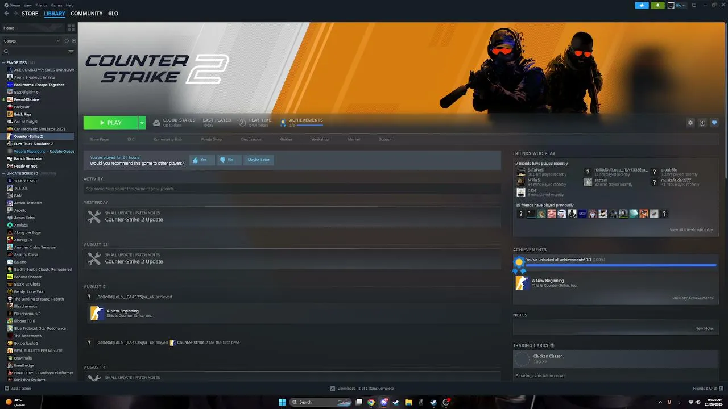
Task: Open the Store Page link
Action: tap(99, 139)
